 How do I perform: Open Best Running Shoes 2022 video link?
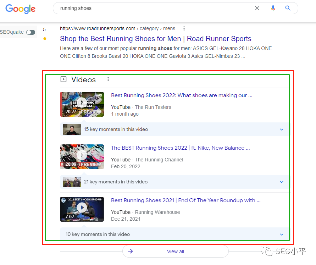tap(182, 95)
